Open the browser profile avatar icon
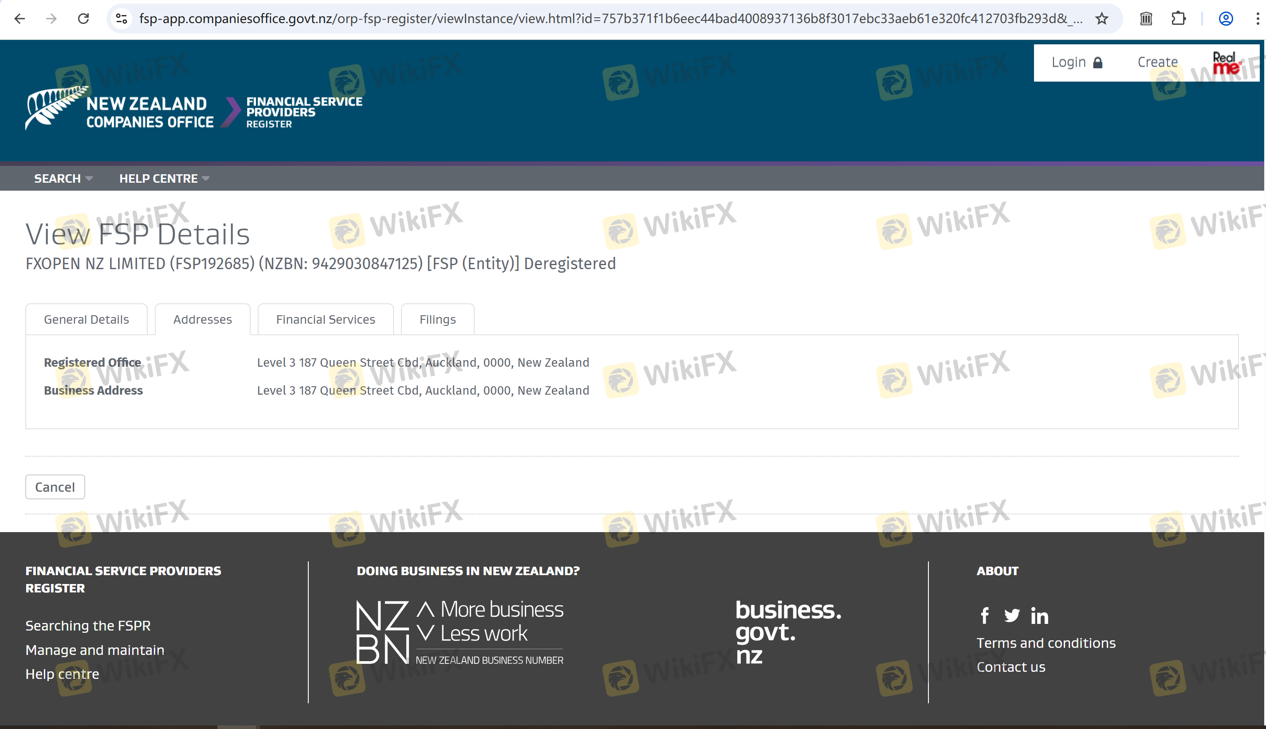The height and width of the screenshot is (729, 1266). [x=1226, y=19]
